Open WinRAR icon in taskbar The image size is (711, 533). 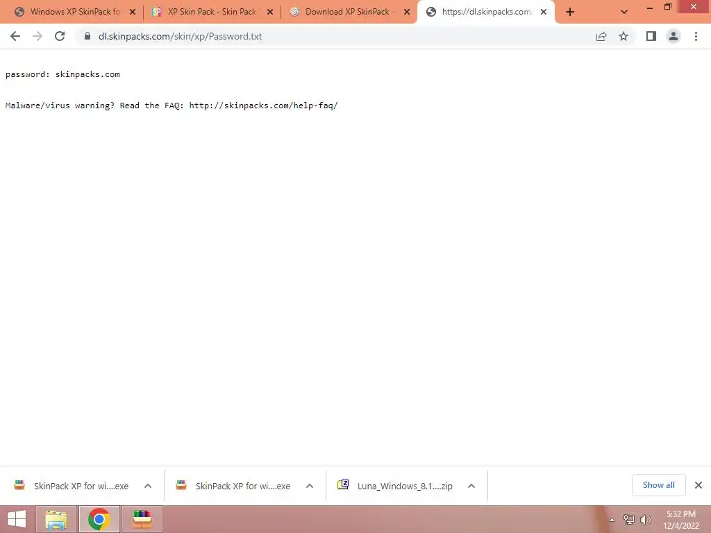point(142,519)
